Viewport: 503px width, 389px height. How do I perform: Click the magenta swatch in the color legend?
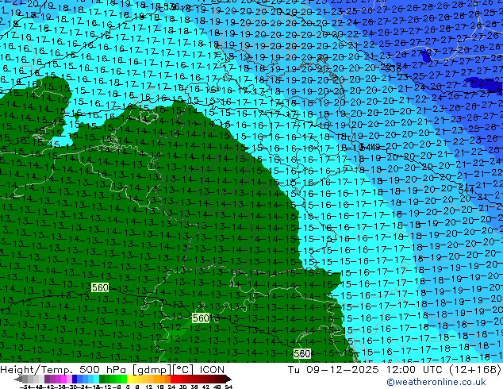point(63,379)
